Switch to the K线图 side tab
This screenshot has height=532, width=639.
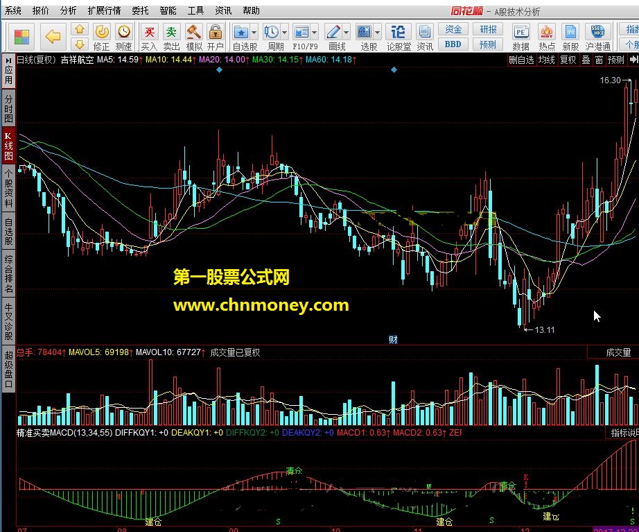click(x=8, y=146)
